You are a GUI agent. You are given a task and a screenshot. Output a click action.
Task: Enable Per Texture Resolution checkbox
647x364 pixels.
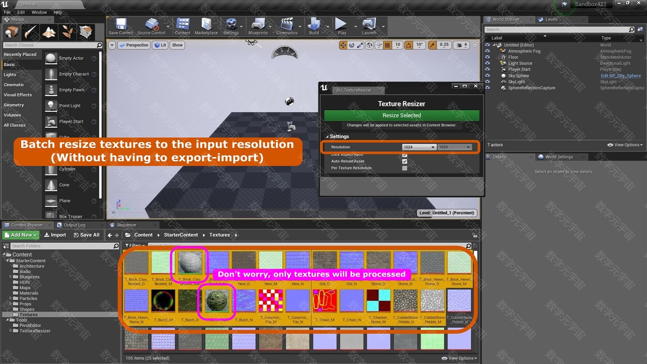(404, 168)
